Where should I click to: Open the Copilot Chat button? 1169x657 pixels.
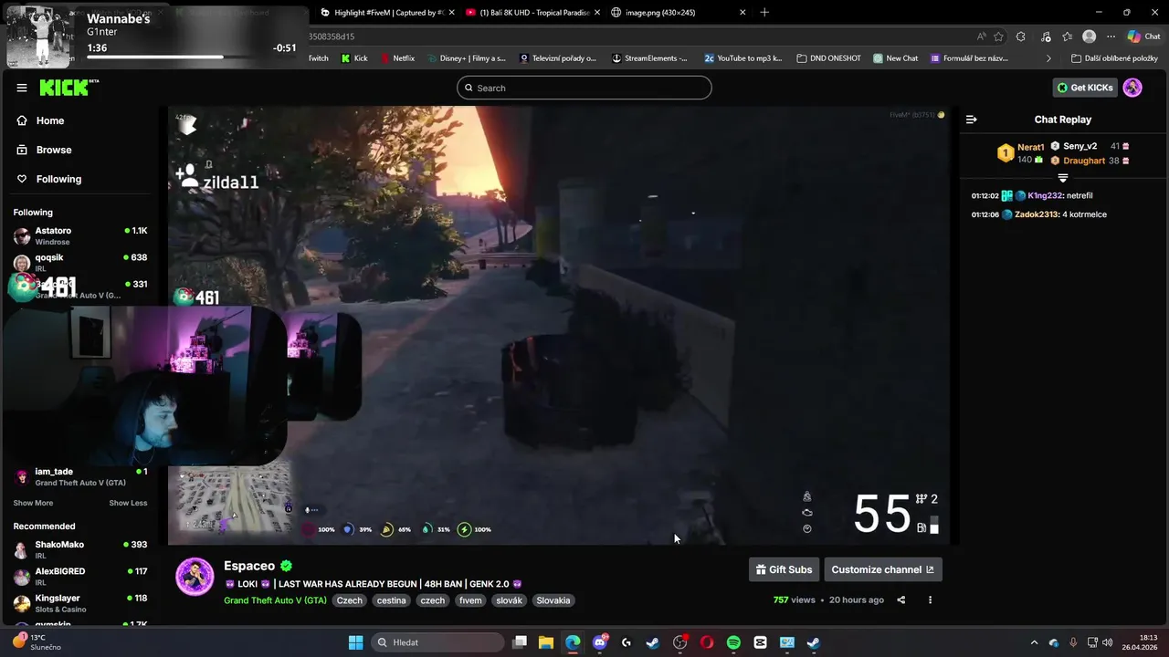1144,36
